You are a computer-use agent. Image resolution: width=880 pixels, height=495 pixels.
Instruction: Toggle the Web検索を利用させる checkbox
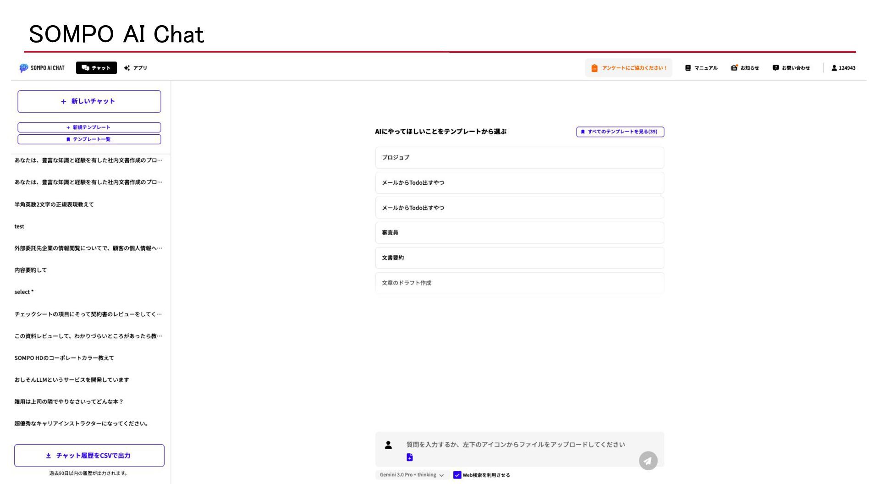[x=457, y=475]
